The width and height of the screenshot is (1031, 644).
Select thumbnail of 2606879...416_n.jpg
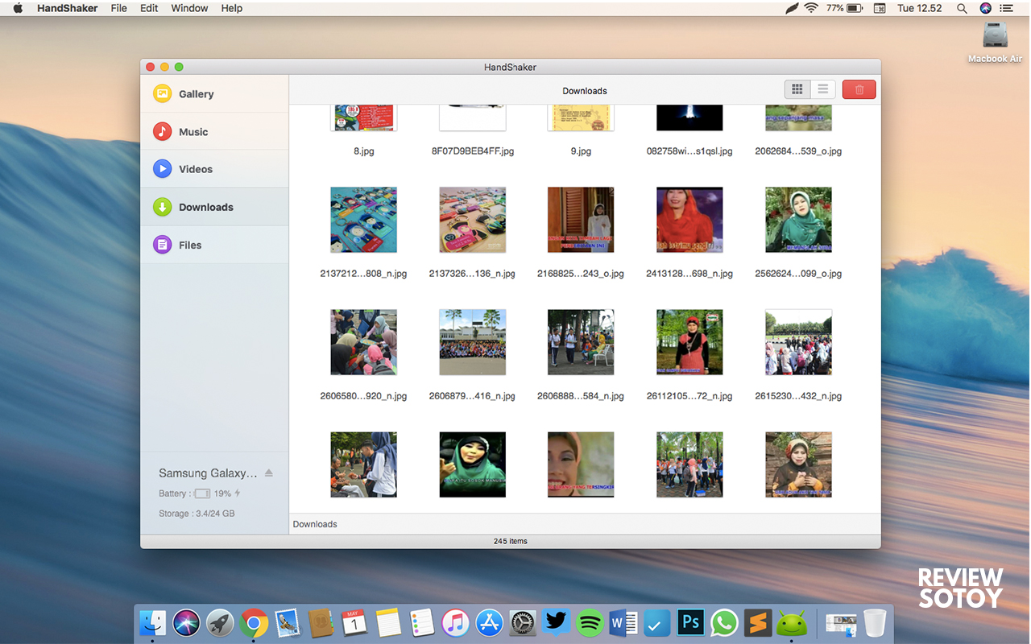click(x=472, y=342)
